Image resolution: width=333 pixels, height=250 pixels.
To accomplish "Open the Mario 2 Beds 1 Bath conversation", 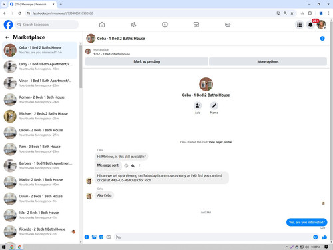I will click(x=39, y=182).
